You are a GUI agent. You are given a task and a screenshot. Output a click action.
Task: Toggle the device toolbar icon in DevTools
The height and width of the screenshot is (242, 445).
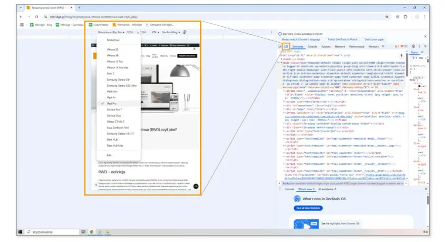286,46
